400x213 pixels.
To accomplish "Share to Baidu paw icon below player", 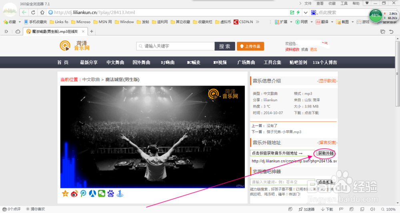I will tap(111, 194).
